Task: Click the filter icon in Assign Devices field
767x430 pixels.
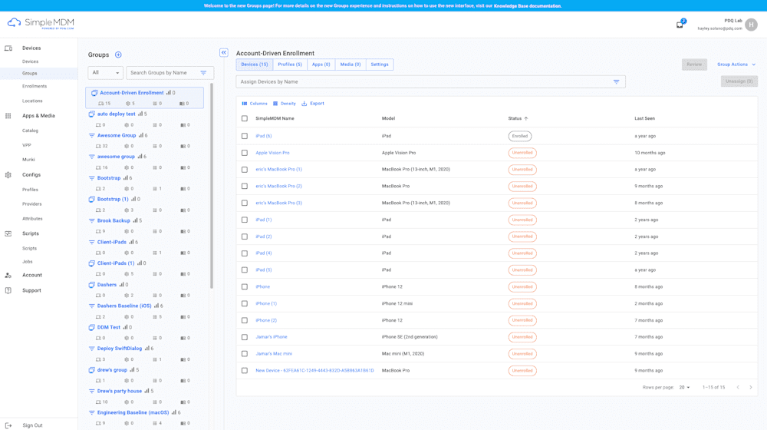Action: [x=617, y=82]
